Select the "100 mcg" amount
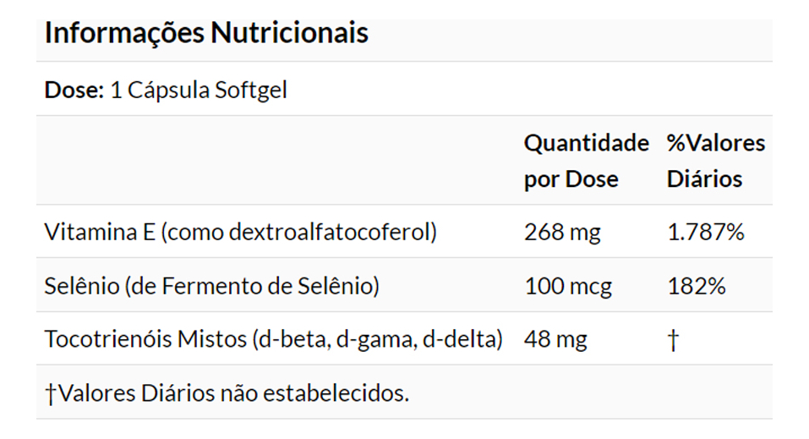The height and width of the screenshot is (439, 809). coord(568,286)
